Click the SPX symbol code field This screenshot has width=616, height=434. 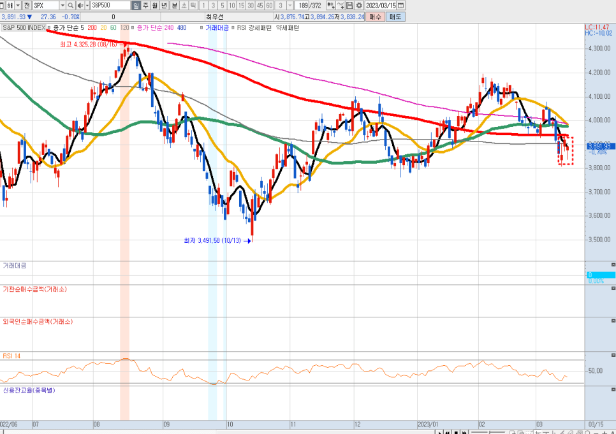(x=46, y=6)
